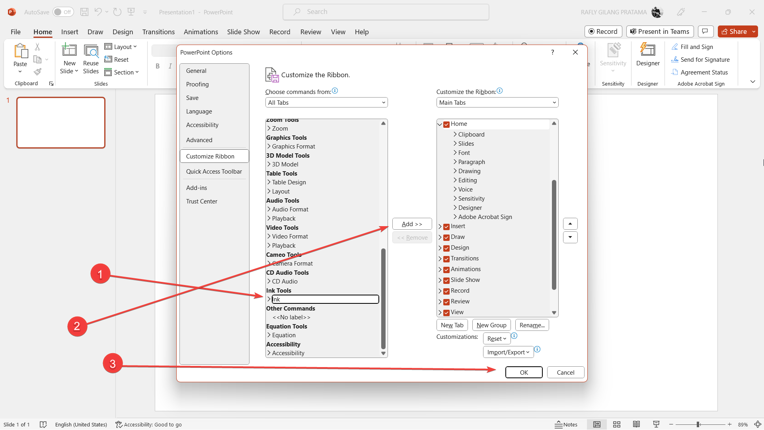This screenshot has height=430, width=764.
Task: Click the OK button
Action: pyautogui.click(x=524, y=372)
